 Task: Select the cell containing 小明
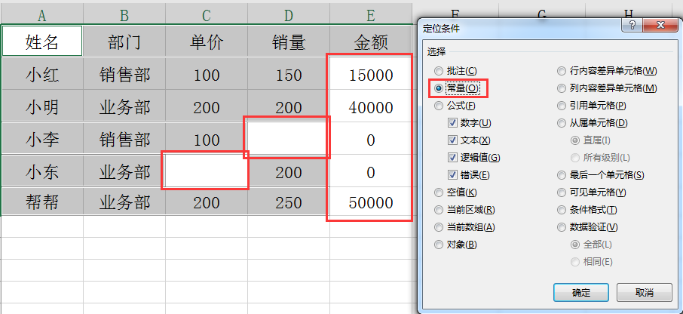point(41,106)
